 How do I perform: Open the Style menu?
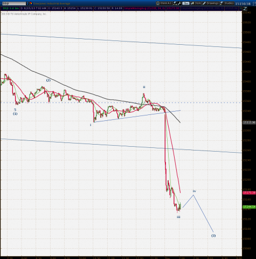coord(196,3)
